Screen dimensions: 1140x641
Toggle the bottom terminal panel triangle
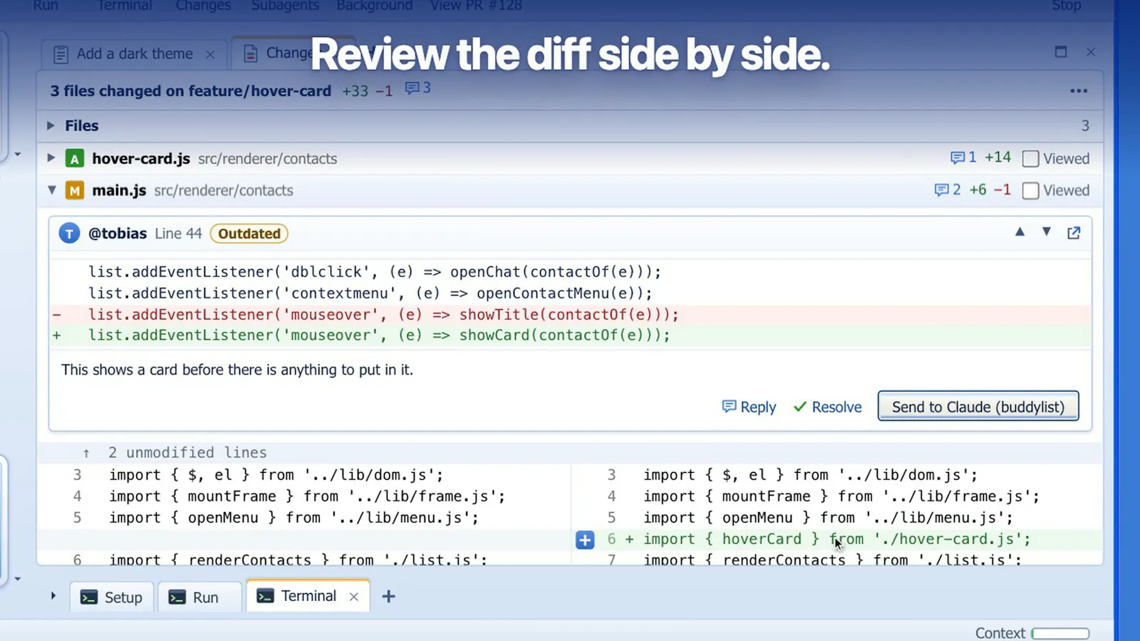(x=53, y=595)
